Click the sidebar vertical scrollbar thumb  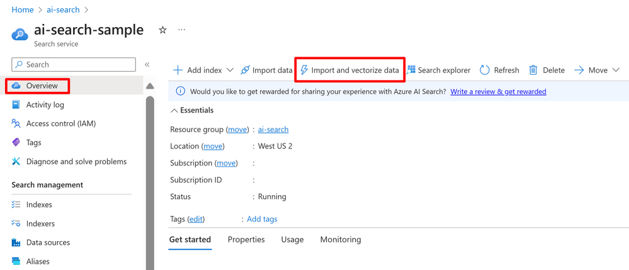[150, 183]
